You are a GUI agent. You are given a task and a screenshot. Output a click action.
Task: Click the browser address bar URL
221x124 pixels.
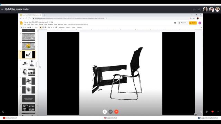[71, 18]
